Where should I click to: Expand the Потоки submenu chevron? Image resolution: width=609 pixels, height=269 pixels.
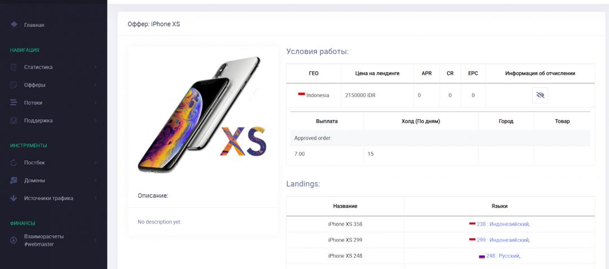pyautogui.click(x=95, y=103)
